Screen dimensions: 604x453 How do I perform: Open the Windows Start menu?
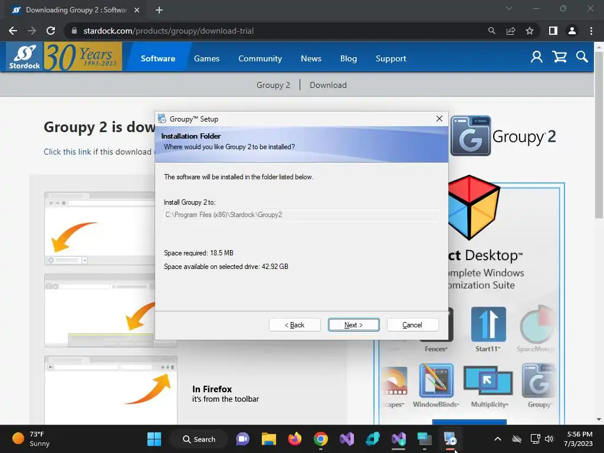[x=154, y=439]
